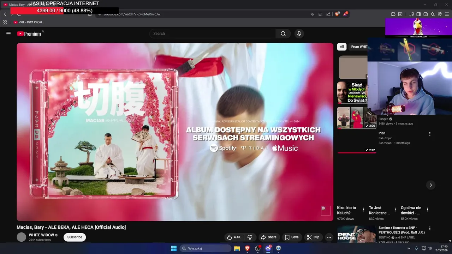Open options menu for Kizo: kto to Kaluch?
The width and height of the screenshot is (452, 254).
tap(364, 210)
